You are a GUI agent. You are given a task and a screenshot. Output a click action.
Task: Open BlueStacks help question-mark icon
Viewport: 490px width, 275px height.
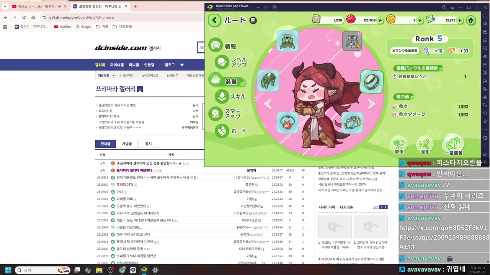444,7
